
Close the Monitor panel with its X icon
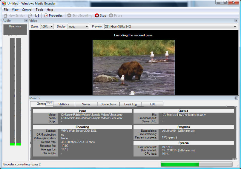pos(236,98)
